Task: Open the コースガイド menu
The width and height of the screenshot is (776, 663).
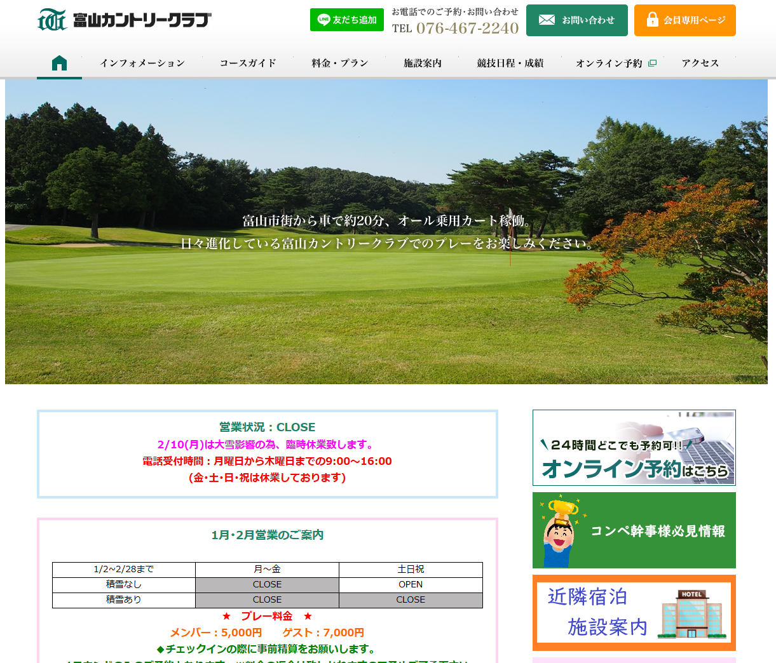Action: [248, 64]
